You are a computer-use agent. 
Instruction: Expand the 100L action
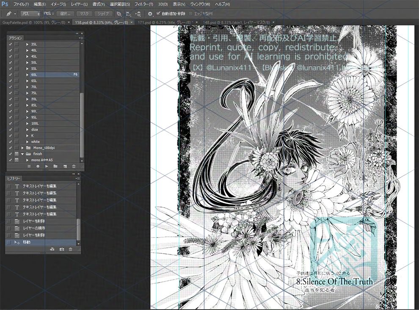coord(27,123)
